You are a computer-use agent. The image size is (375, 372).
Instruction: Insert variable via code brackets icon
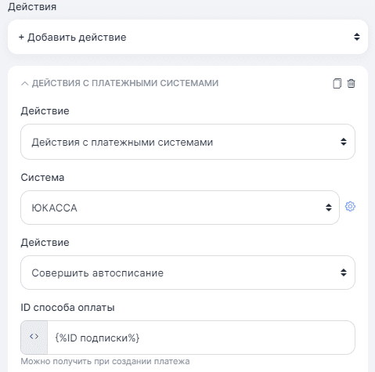pyautogui.click(x=34, y=338)
